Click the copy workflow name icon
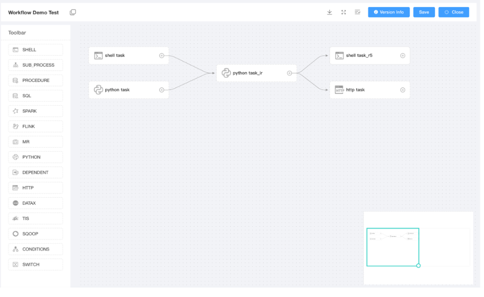Viewport: 484px width, 297px height. pos(73,12)
